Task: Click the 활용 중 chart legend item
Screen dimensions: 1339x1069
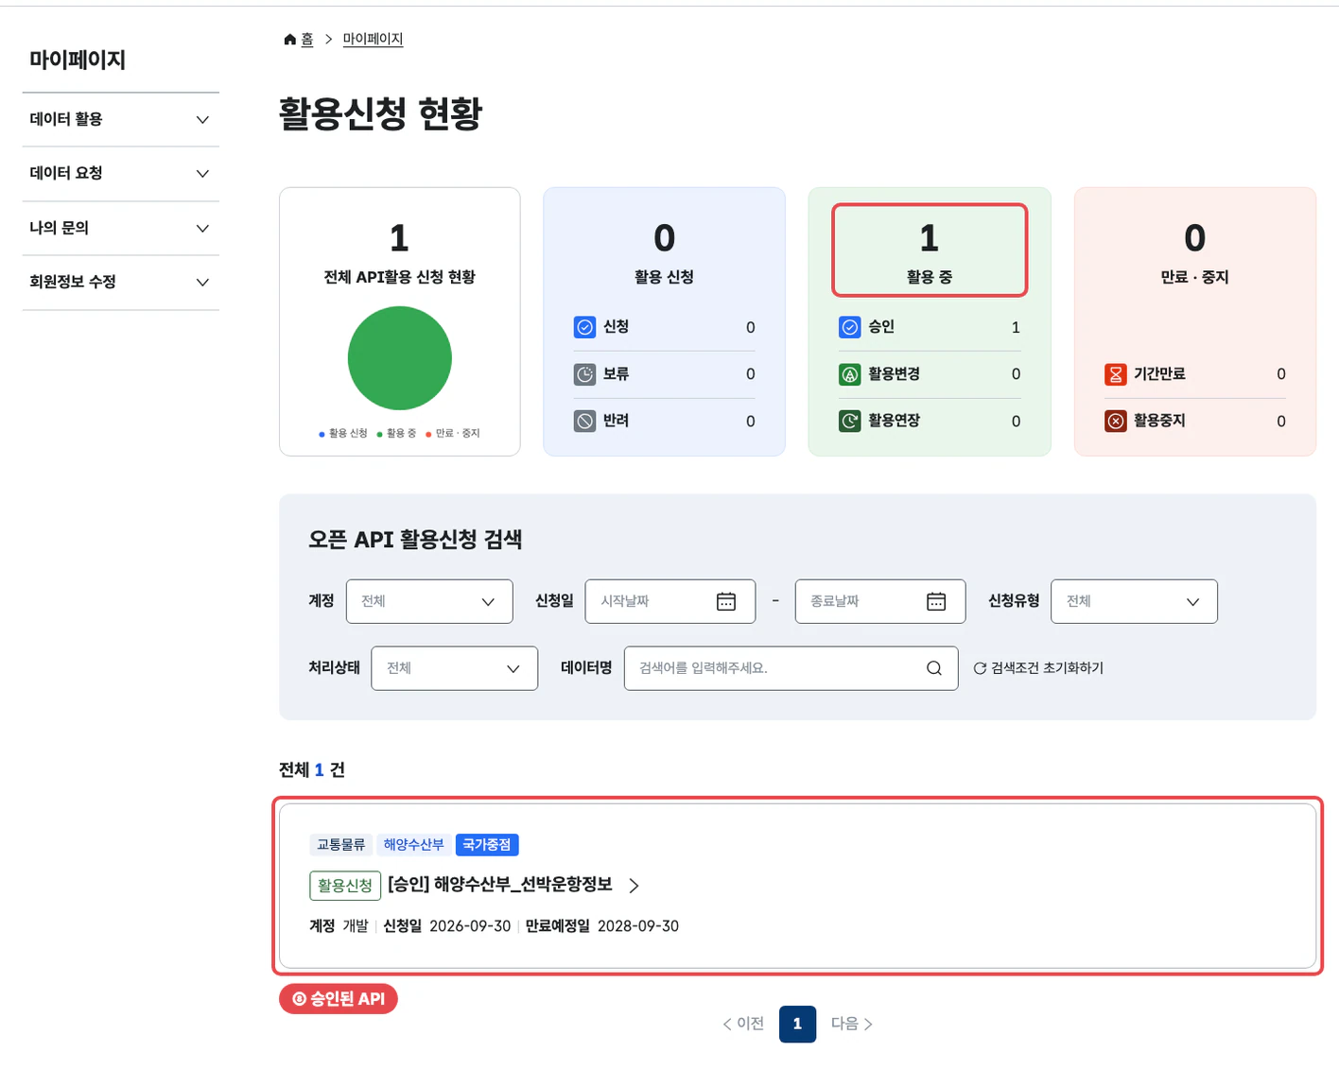Action: pos(396,433)
